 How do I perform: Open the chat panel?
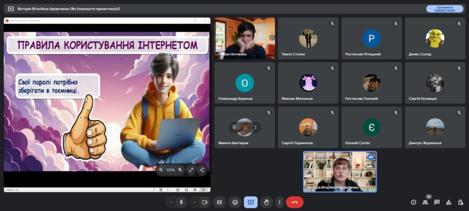click(437, 202)
